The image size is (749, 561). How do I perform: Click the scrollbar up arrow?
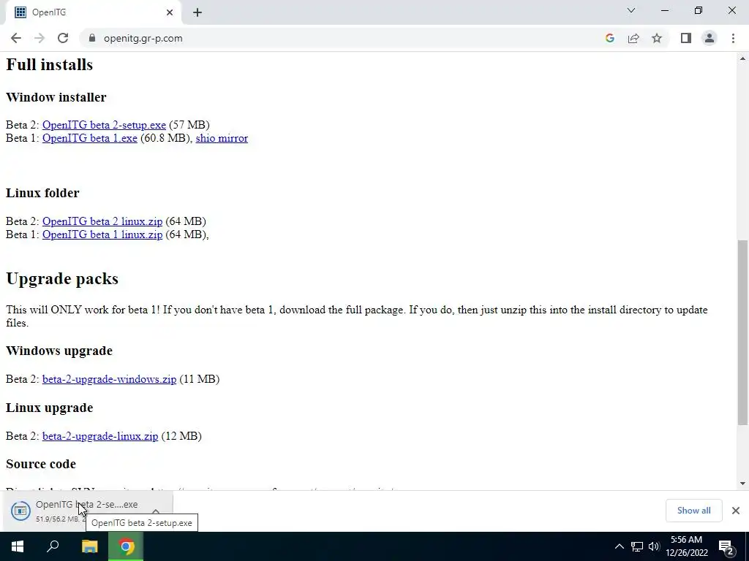click(742, 58)
